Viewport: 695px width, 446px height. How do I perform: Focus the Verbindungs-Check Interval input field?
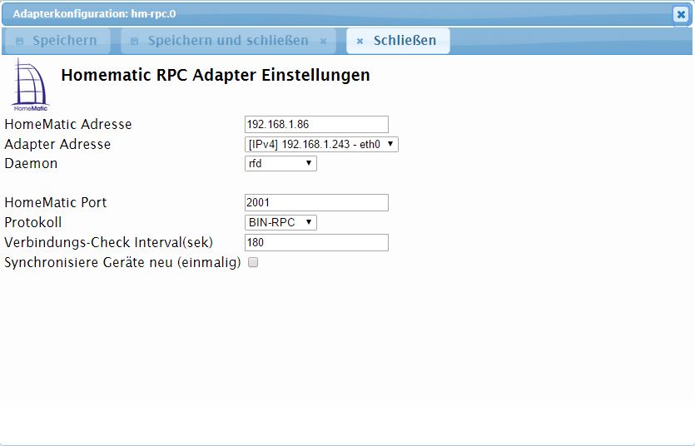point(316,242)
